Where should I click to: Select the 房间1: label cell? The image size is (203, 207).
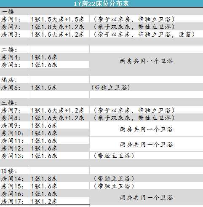click(15, 19)
